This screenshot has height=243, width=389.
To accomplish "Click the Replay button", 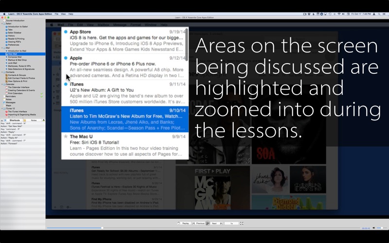I will tap(183, 224).
